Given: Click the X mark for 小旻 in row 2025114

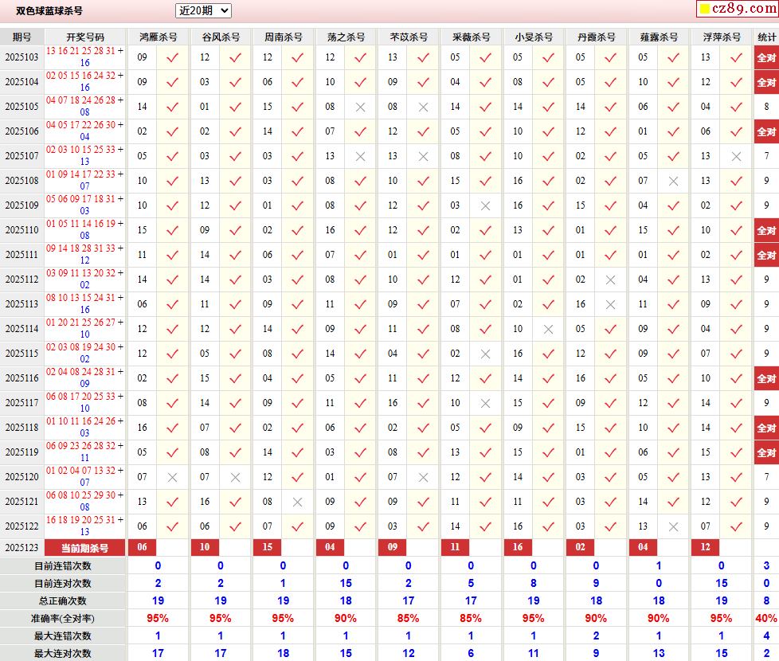Looking at the screenshot, I should tap(548, 329).
